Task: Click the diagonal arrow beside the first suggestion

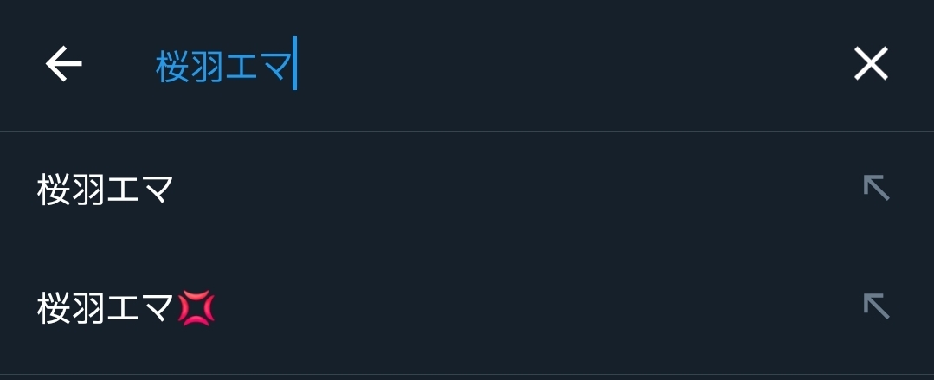Action: coord(876,188)
